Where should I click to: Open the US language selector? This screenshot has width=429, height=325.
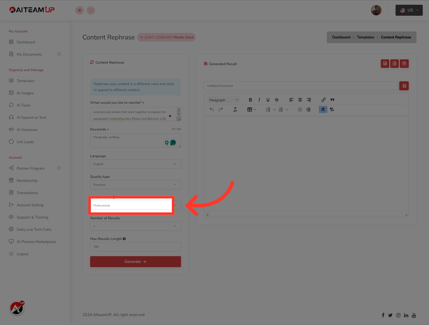point(409,10)
